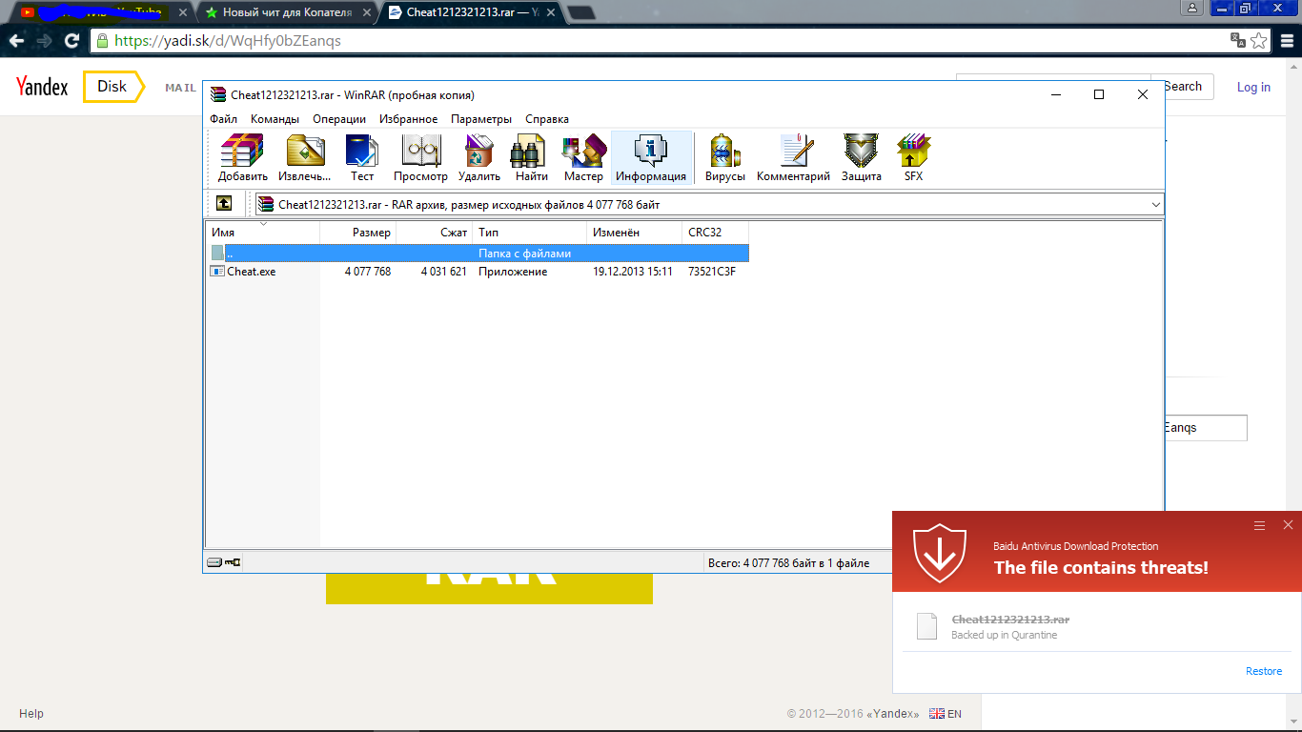Viewport: 1302px width, 732px height.
Task: Expand the WinRAR archive path dropdown
Action: click(x=1156, y=204)
